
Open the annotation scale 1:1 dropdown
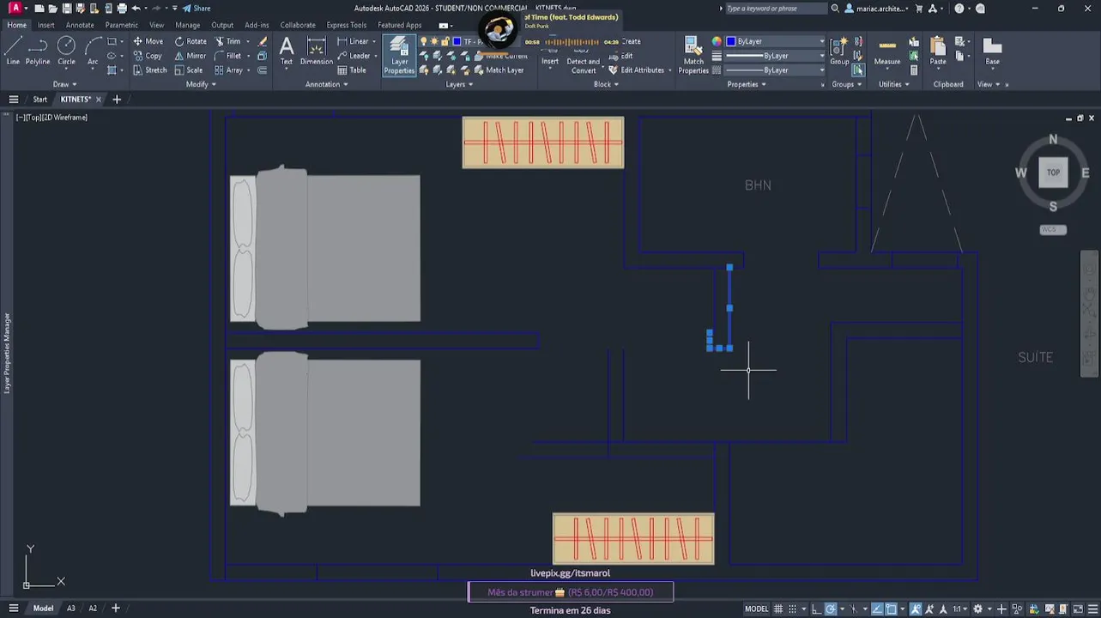coord(960,609)
